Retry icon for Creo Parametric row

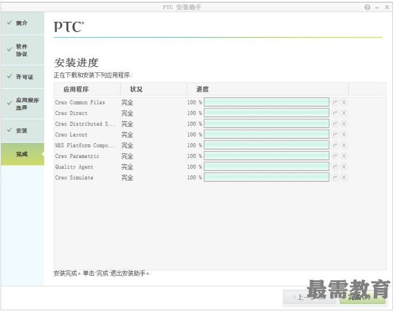335,156
